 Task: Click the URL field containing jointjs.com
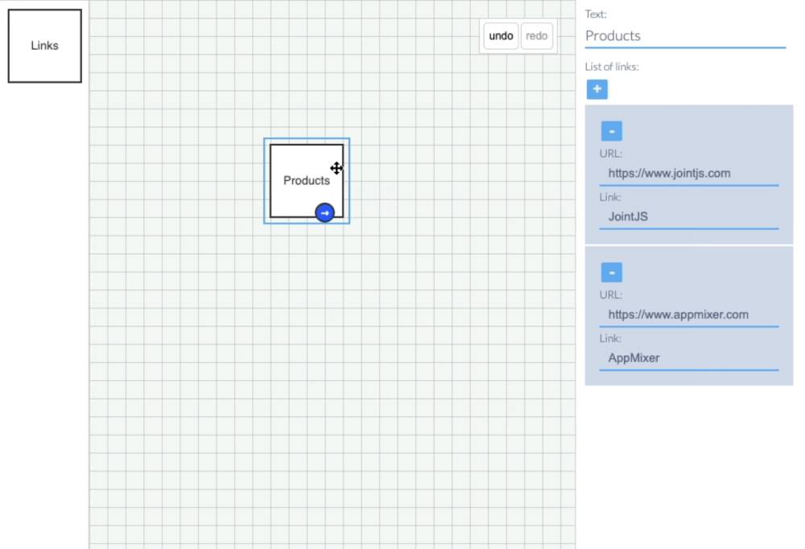click(x=688, y=173)
